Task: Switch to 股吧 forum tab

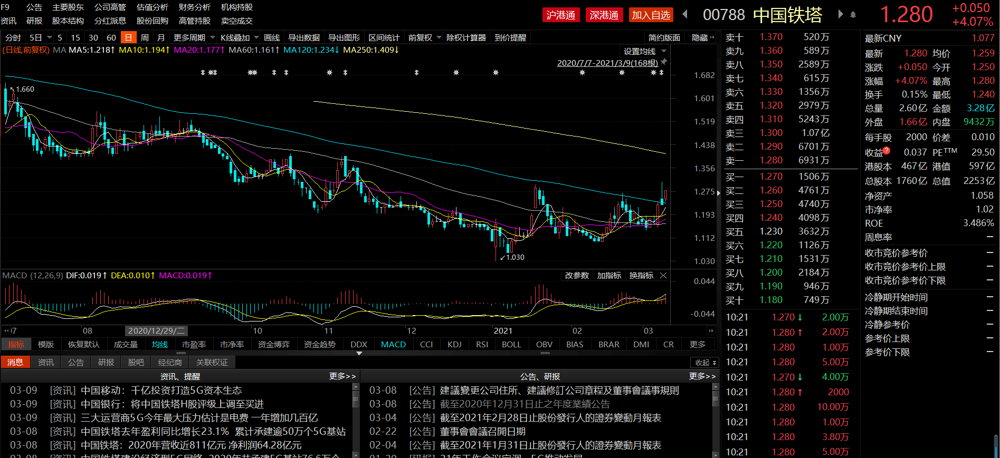Action: [136, 363]
